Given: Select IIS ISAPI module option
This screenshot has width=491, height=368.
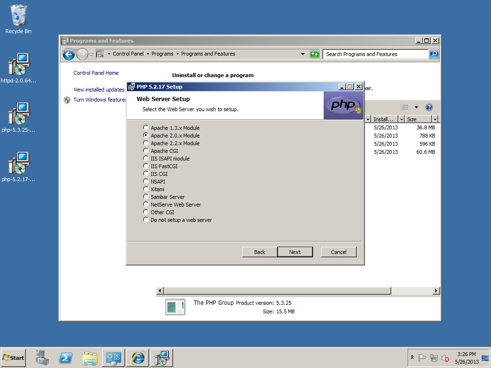Looking at the screenshot, I should tap(146, 158).
